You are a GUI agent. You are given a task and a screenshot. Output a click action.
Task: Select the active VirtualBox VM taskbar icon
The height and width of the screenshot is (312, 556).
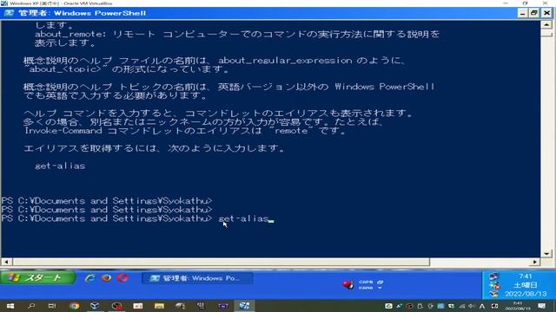pos(244,306)
